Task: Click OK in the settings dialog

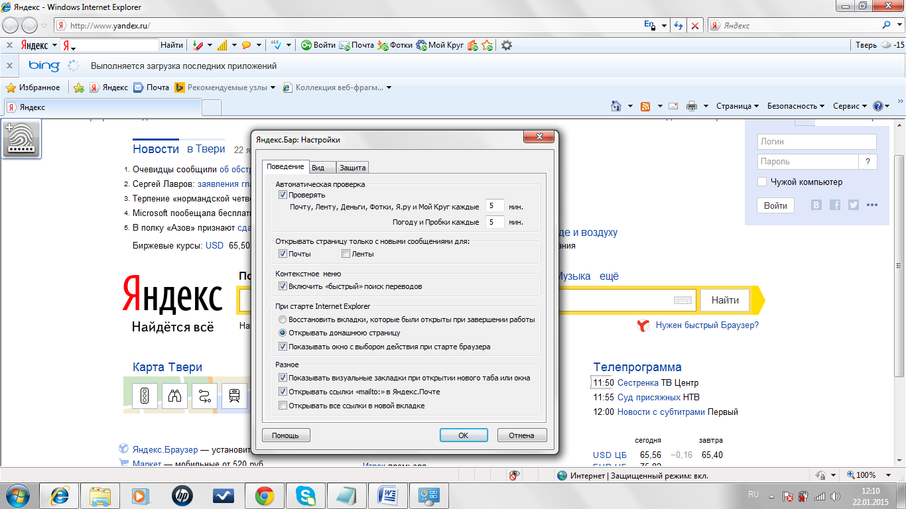Action: [x=464, y=435]
